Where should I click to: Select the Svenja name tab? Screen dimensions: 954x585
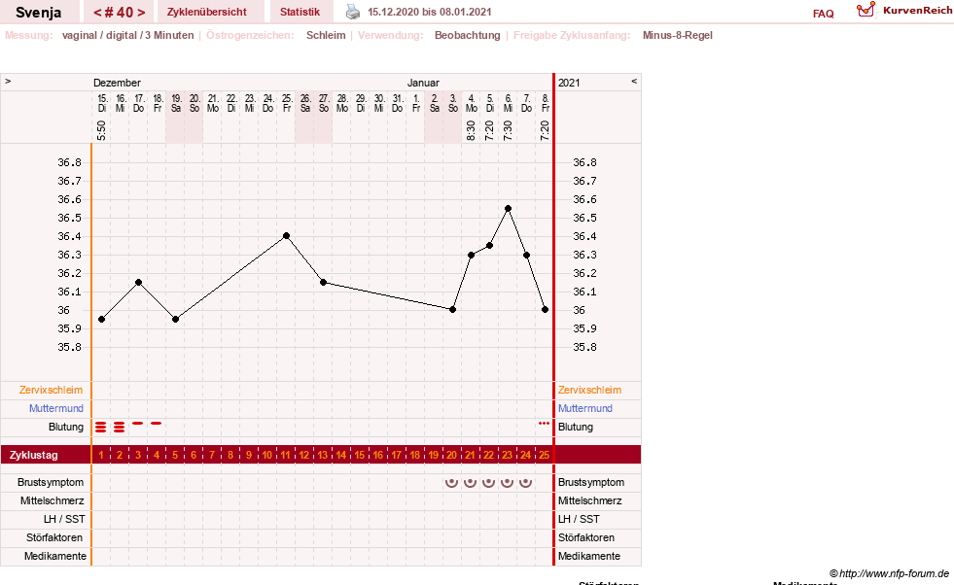tap(38, 12)
